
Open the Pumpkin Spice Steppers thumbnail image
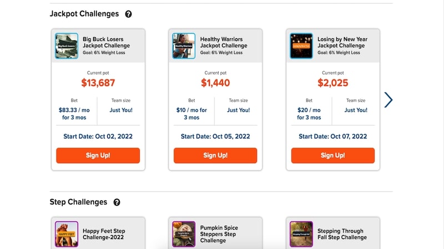point(184,234)
